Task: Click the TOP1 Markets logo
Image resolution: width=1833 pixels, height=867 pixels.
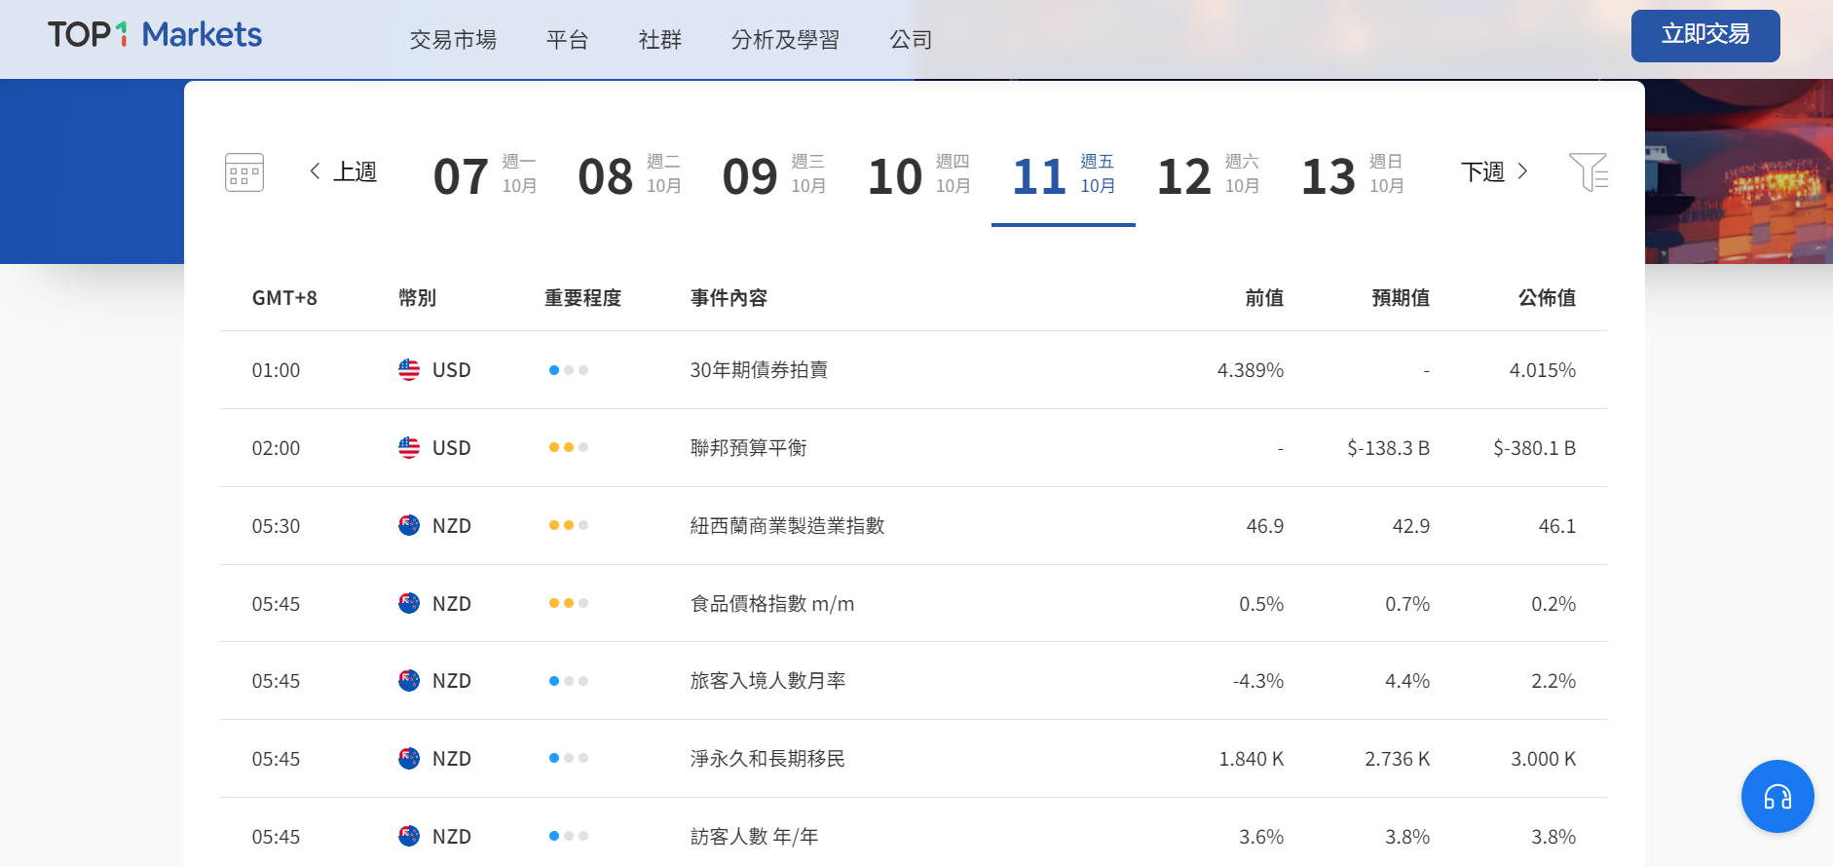Action: click(x=155, y=35)
